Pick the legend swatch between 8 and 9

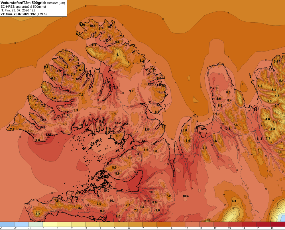point(164,224)
